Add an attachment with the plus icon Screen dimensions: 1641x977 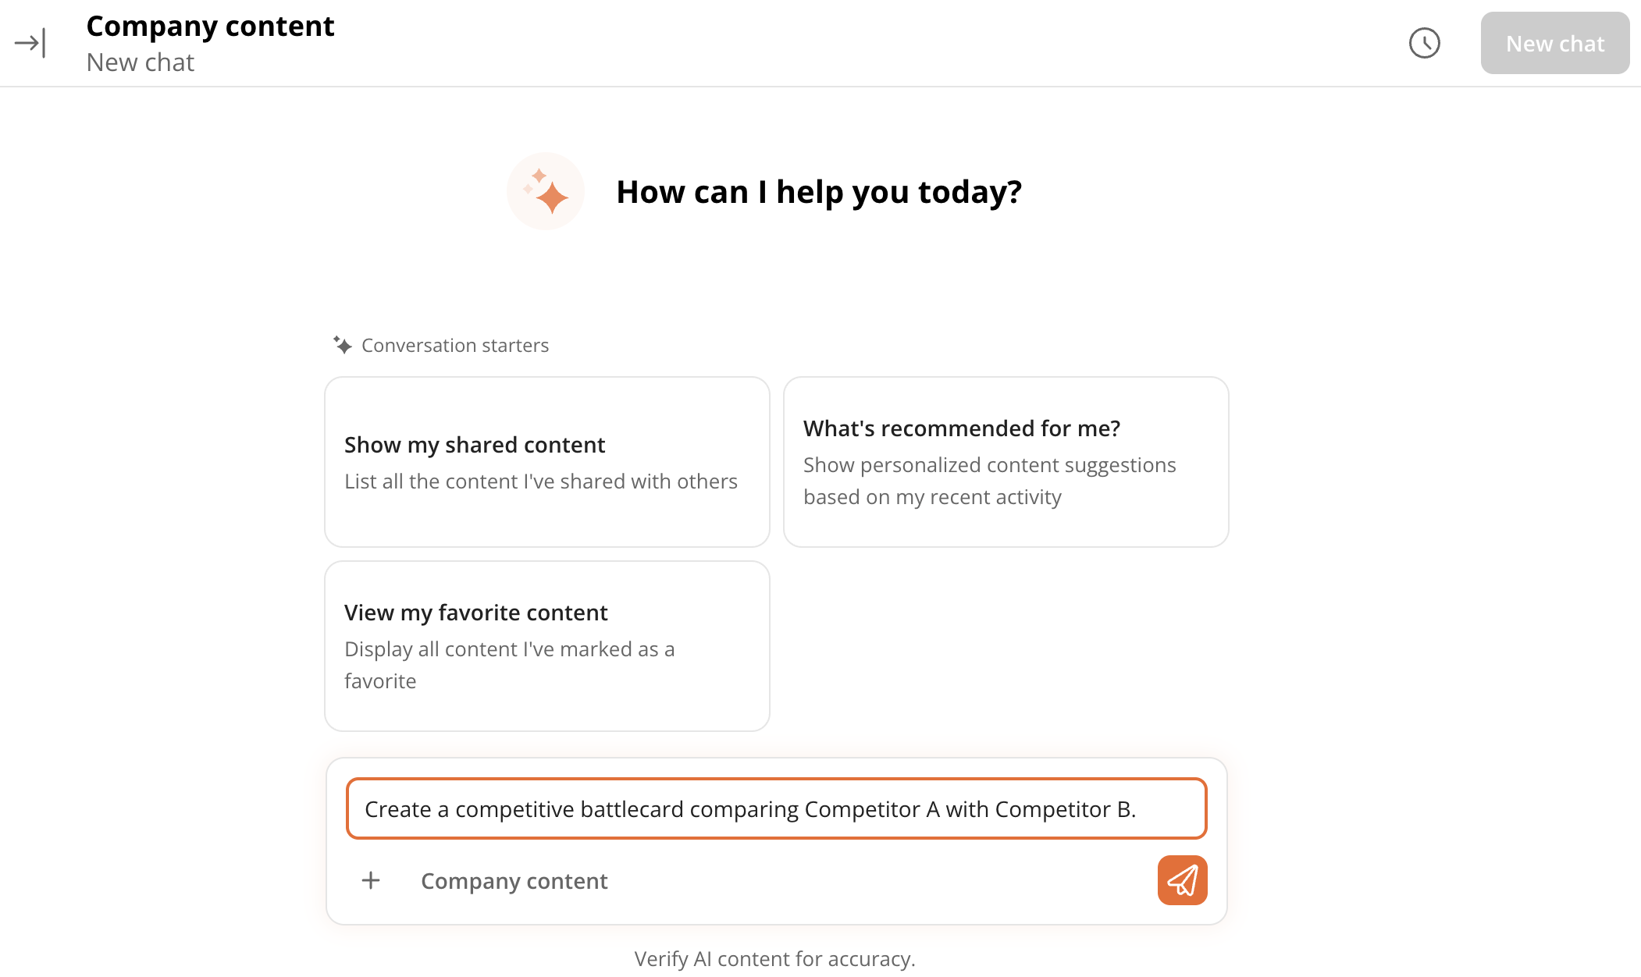pos(371,880)
